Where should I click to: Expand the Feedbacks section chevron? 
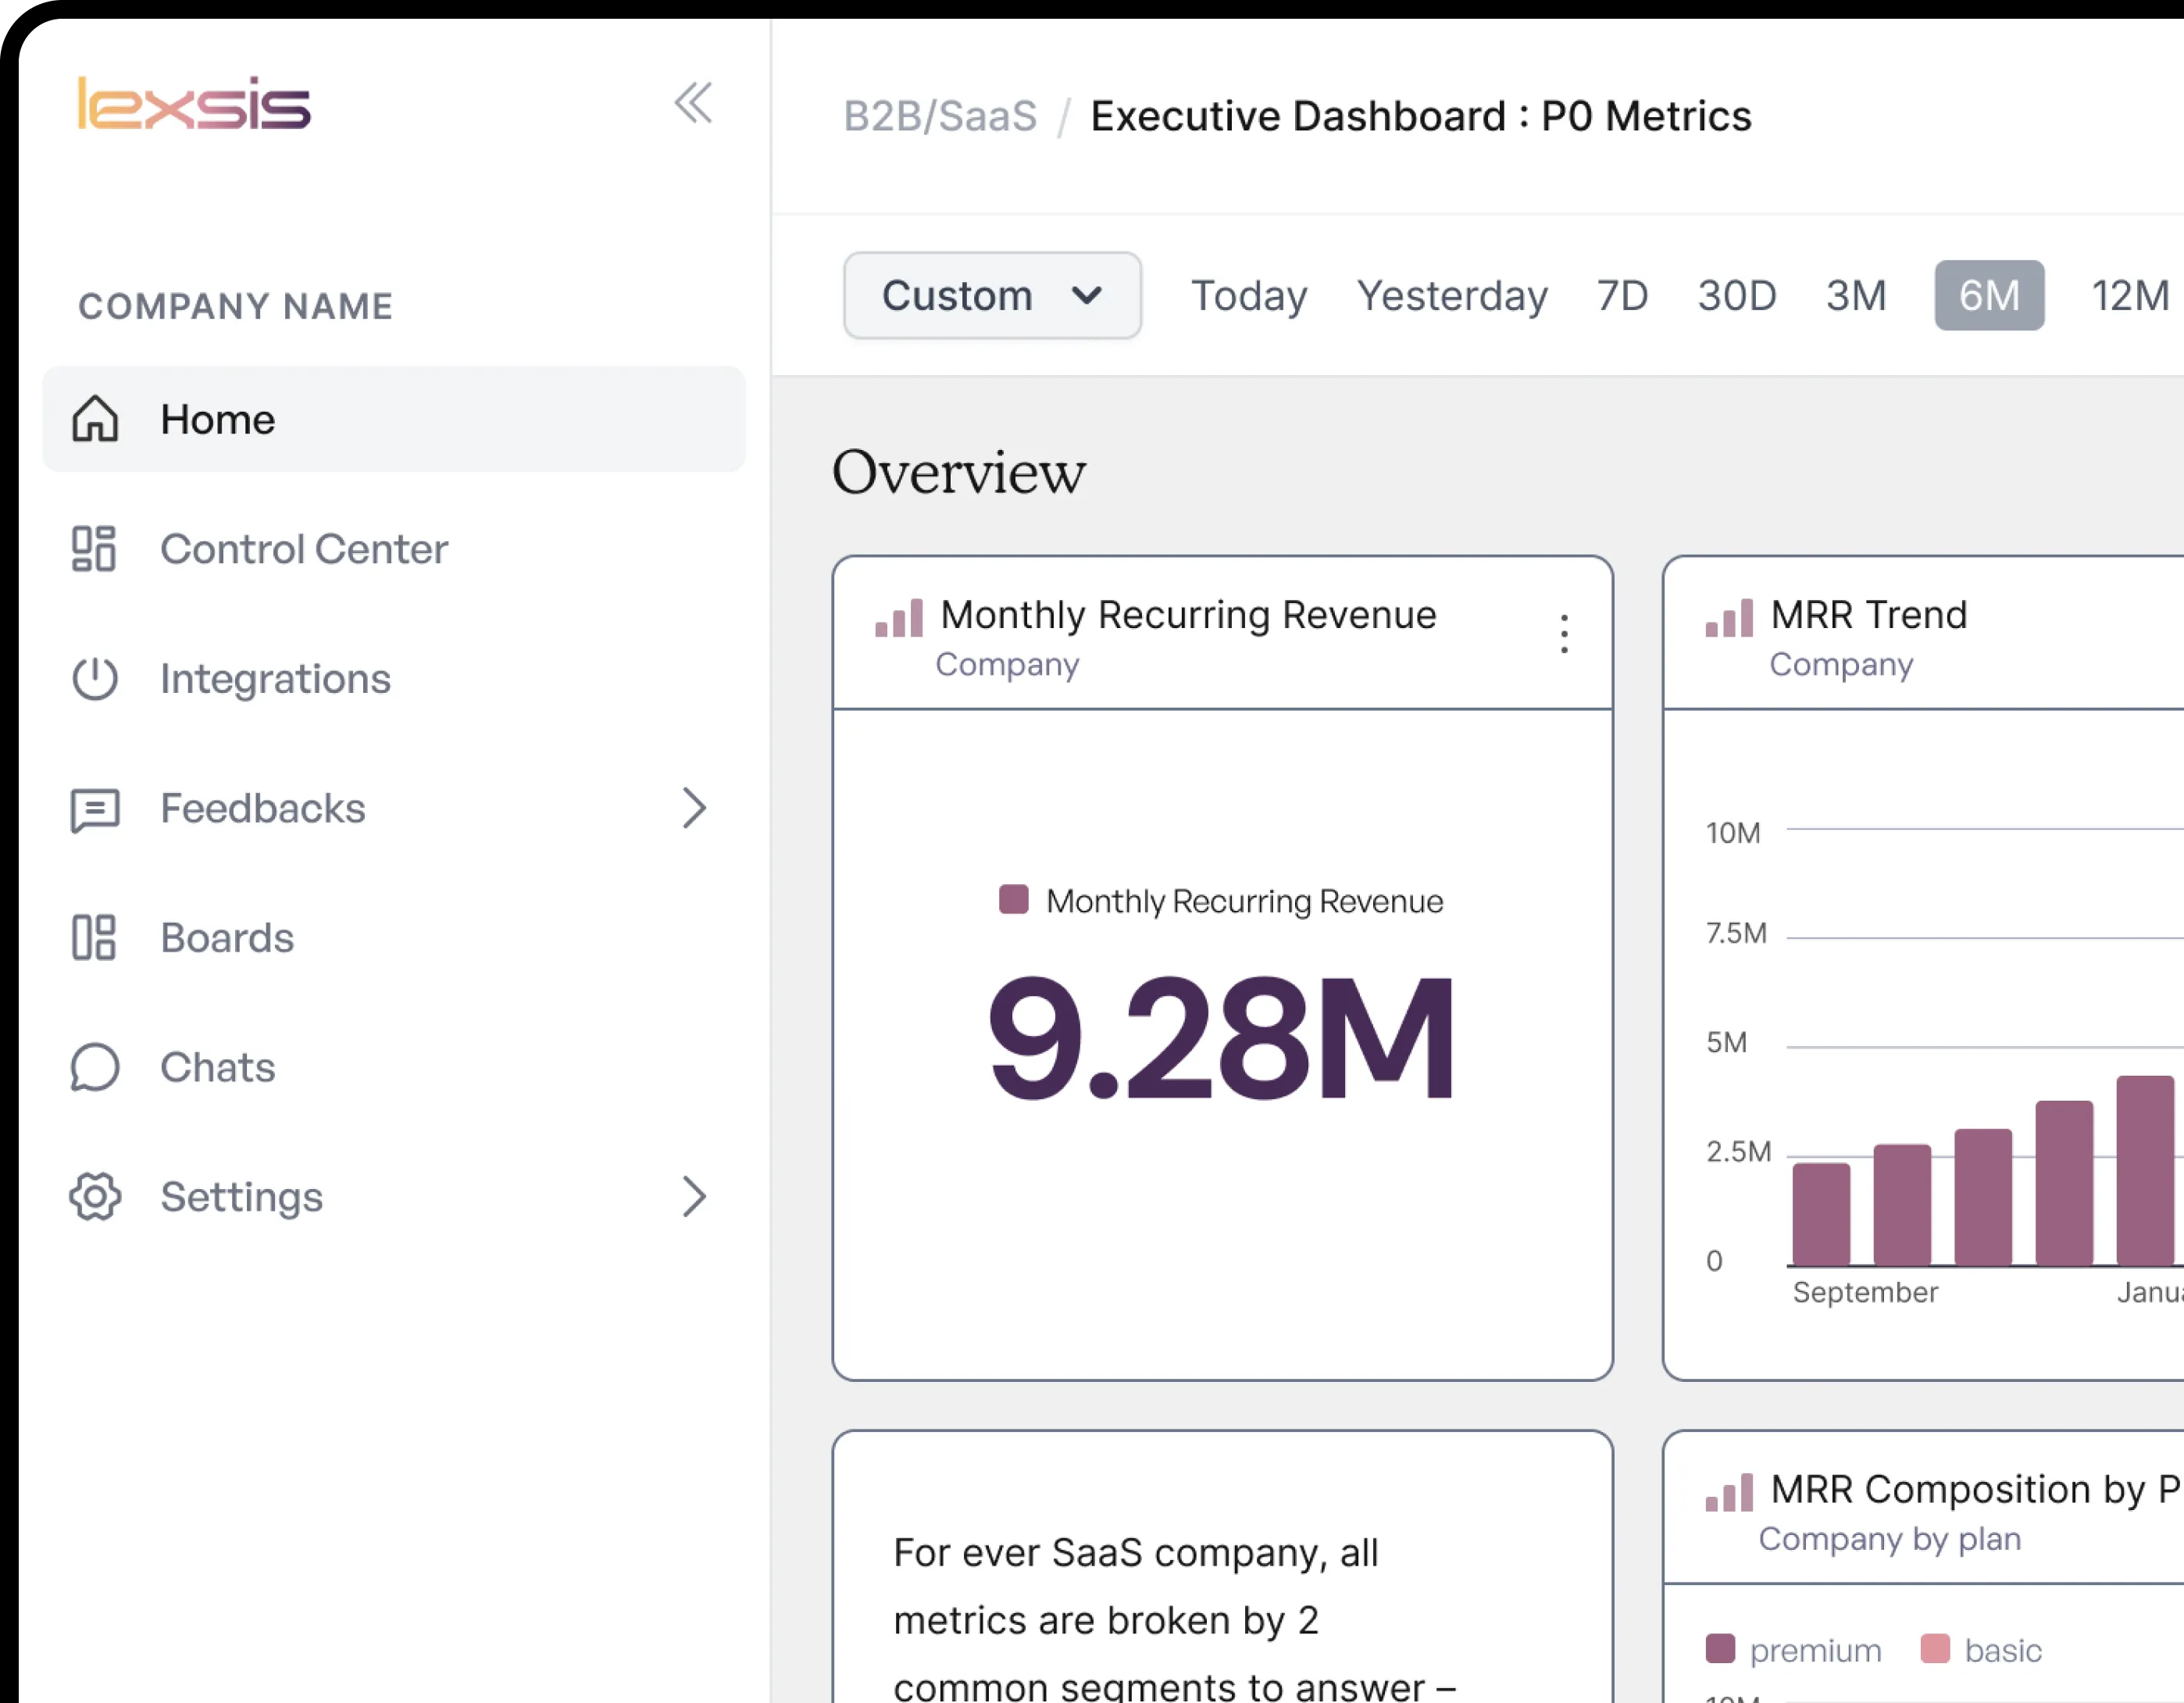pos(695,808)
